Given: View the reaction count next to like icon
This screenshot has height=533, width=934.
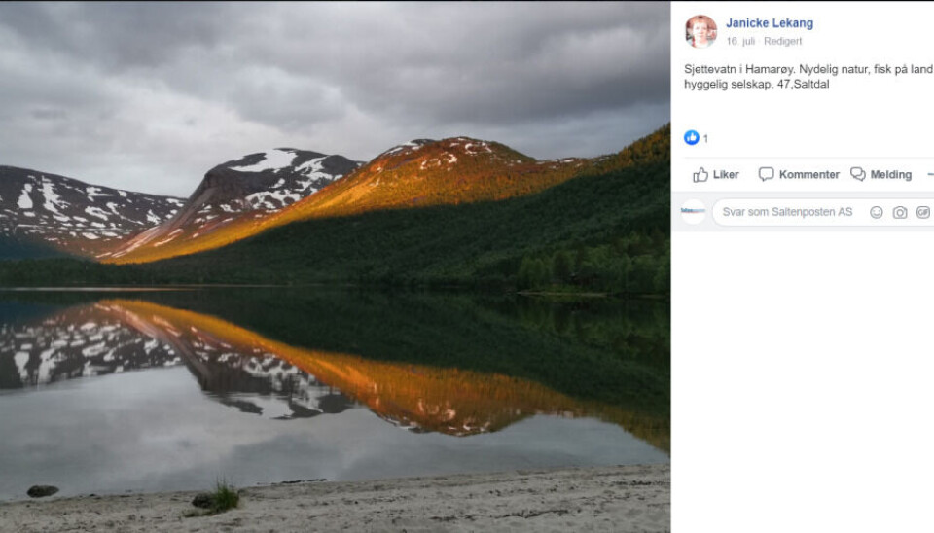Looking at the screenshot, I should [705, 139].
